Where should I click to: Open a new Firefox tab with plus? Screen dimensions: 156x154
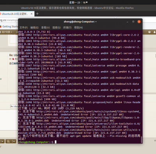point(37,14)
